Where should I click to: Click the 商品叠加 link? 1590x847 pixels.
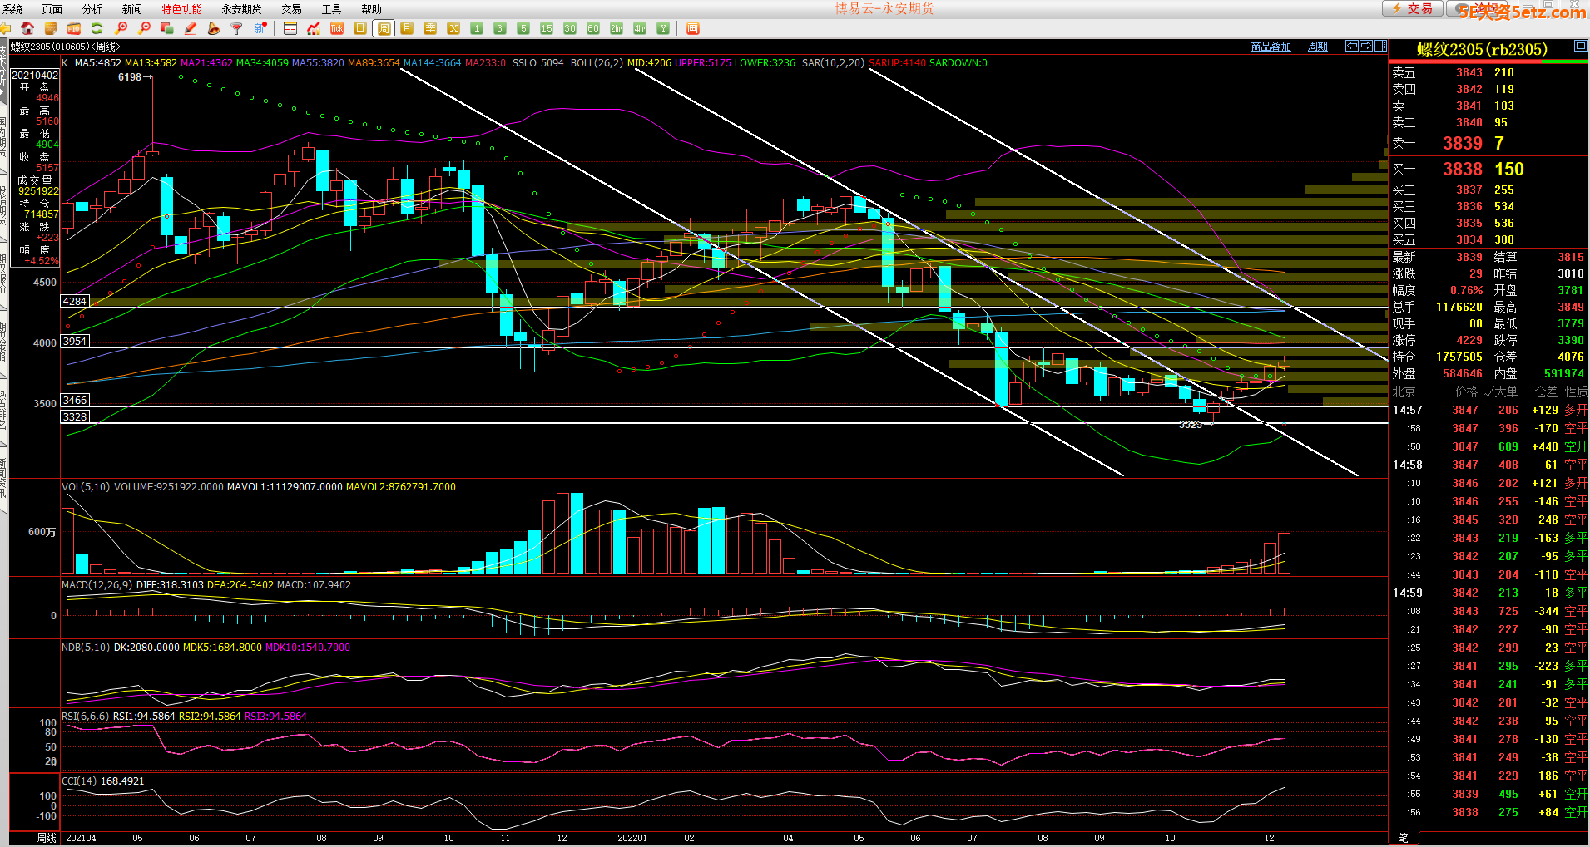(x=1271, y=47)
